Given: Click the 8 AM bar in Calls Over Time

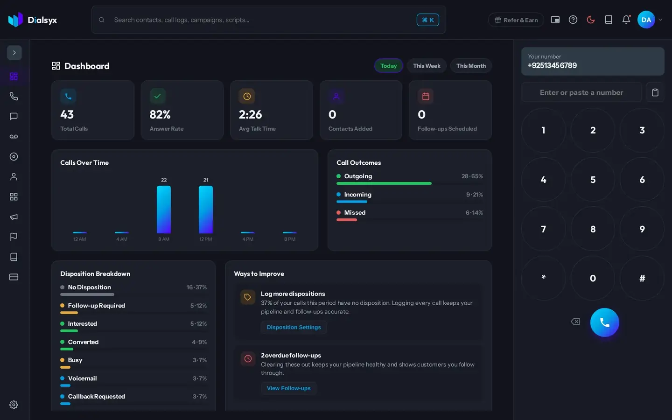Looking at the screenshot, I should tap(164, 210).
